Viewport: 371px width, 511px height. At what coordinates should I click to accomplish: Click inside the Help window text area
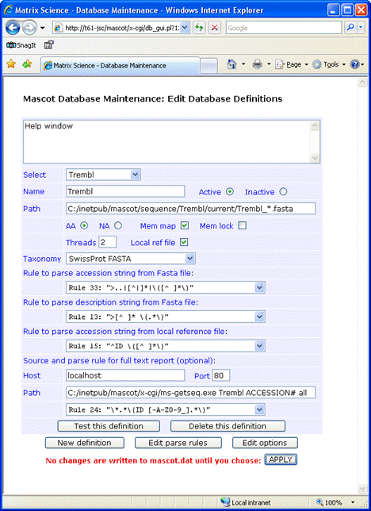point(166,142)
